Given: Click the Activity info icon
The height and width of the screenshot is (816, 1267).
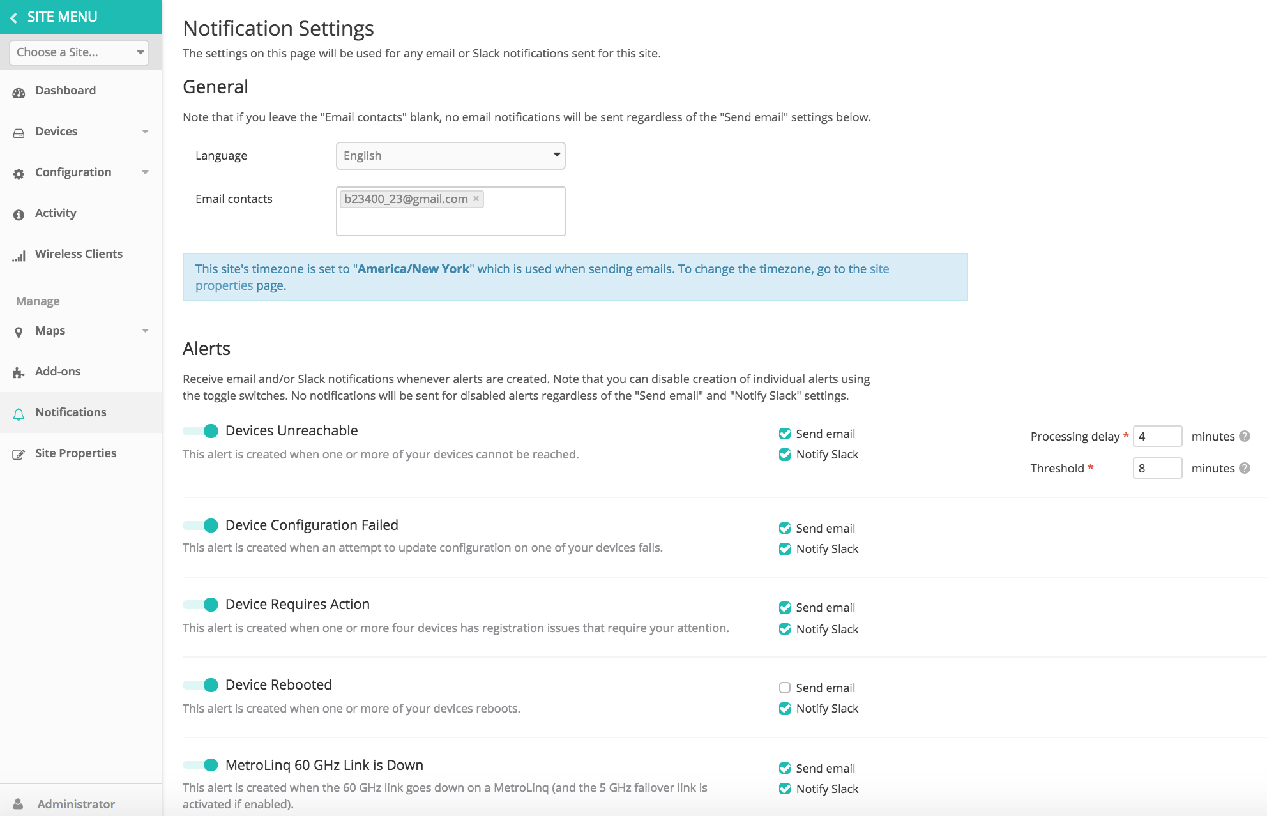Looking at the screenshot, I should (19, 215).
